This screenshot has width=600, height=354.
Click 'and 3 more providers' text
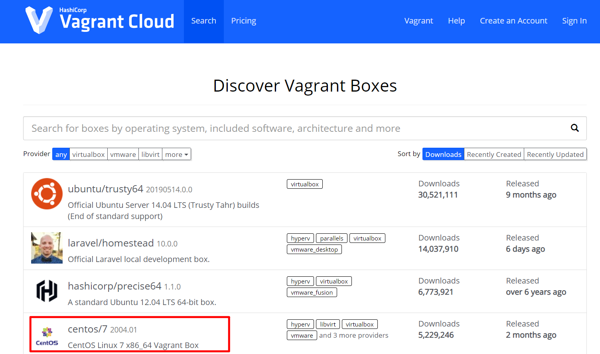tap(354, 335)
